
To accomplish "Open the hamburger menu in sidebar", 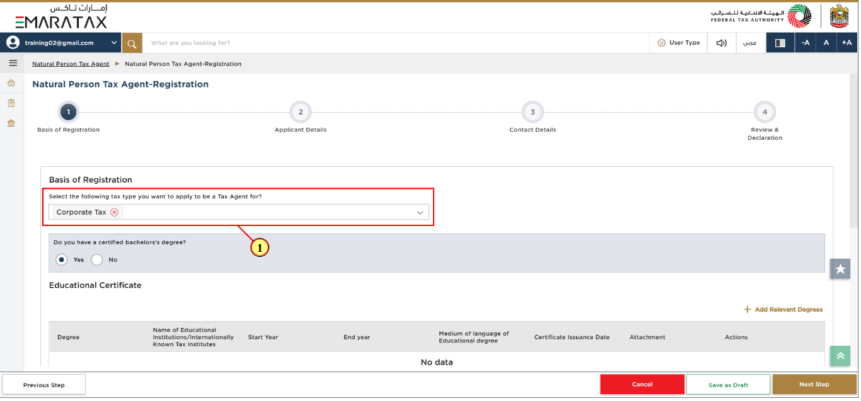I will pyautogui.click(x=13, y=63).
